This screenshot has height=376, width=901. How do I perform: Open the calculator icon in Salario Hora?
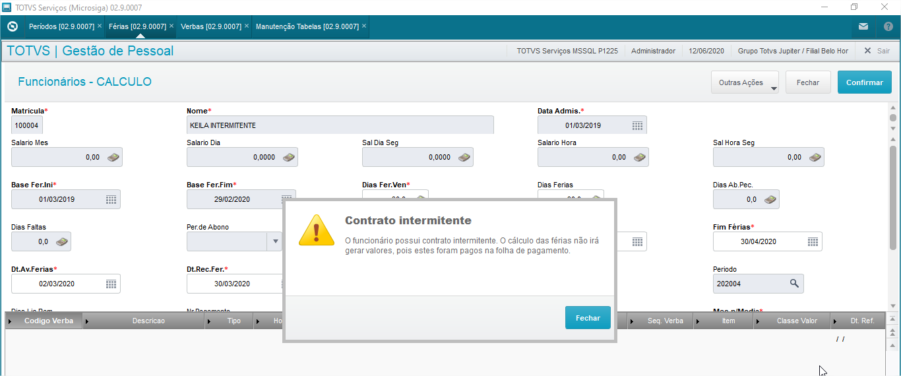point(640,157)
